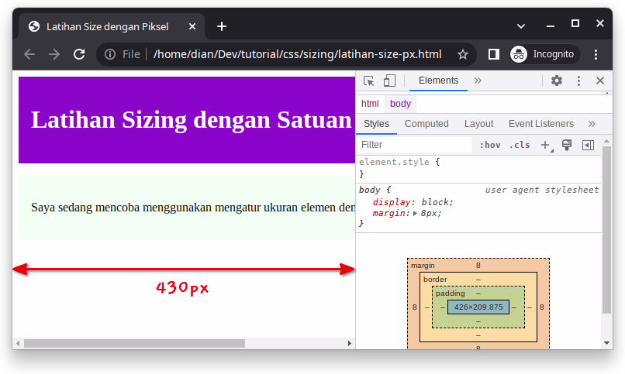The width and height of the screenshot is (625, 374).
Task: Click the styles Filter input field
Action: pyautogui.click(x=415, y=145)
